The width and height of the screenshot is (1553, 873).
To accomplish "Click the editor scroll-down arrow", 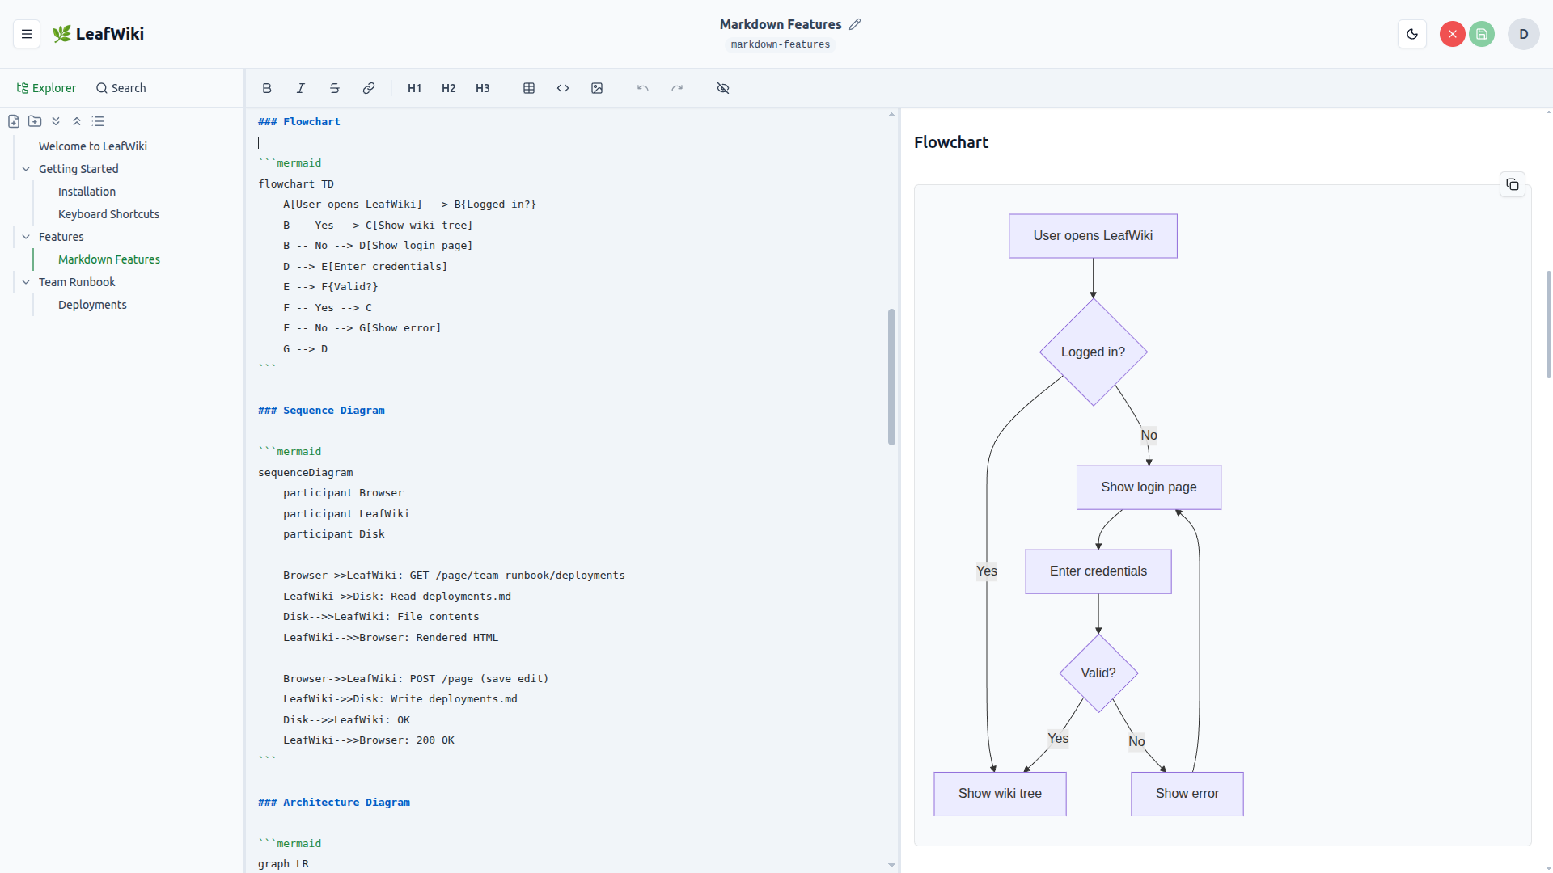I will [891, 865].
